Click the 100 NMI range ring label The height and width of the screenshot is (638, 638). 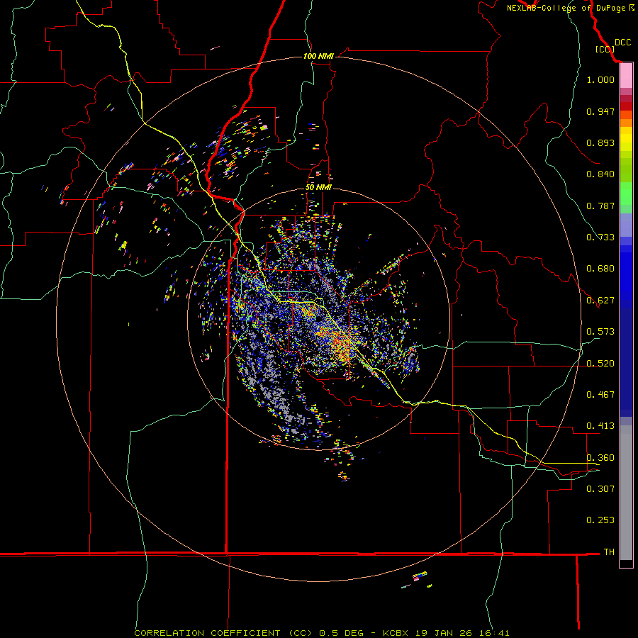click(318, 56)
